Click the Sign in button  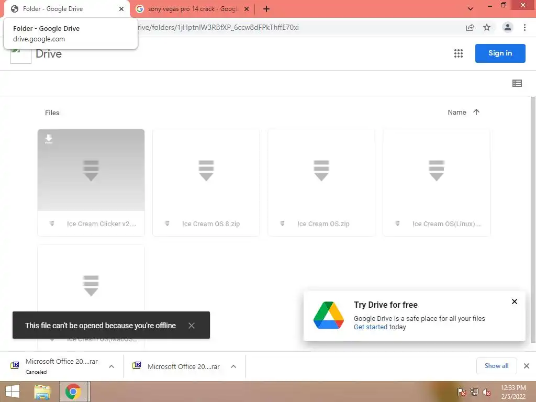500,53
